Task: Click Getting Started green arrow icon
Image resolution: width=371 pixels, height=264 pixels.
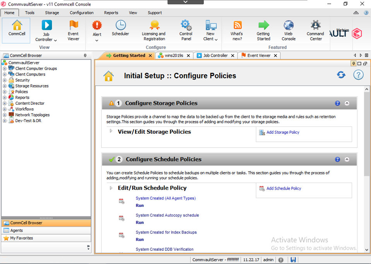Action: [263, 25]
